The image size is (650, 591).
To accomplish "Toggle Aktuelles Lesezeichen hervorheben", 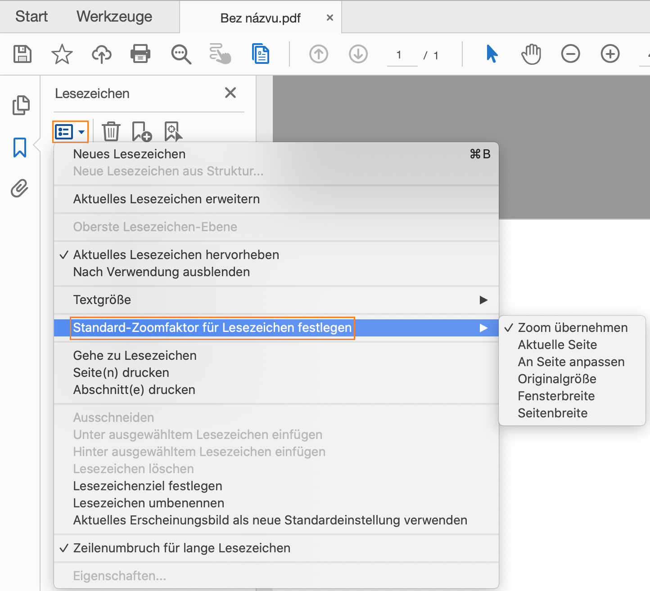I will (276, 255).
